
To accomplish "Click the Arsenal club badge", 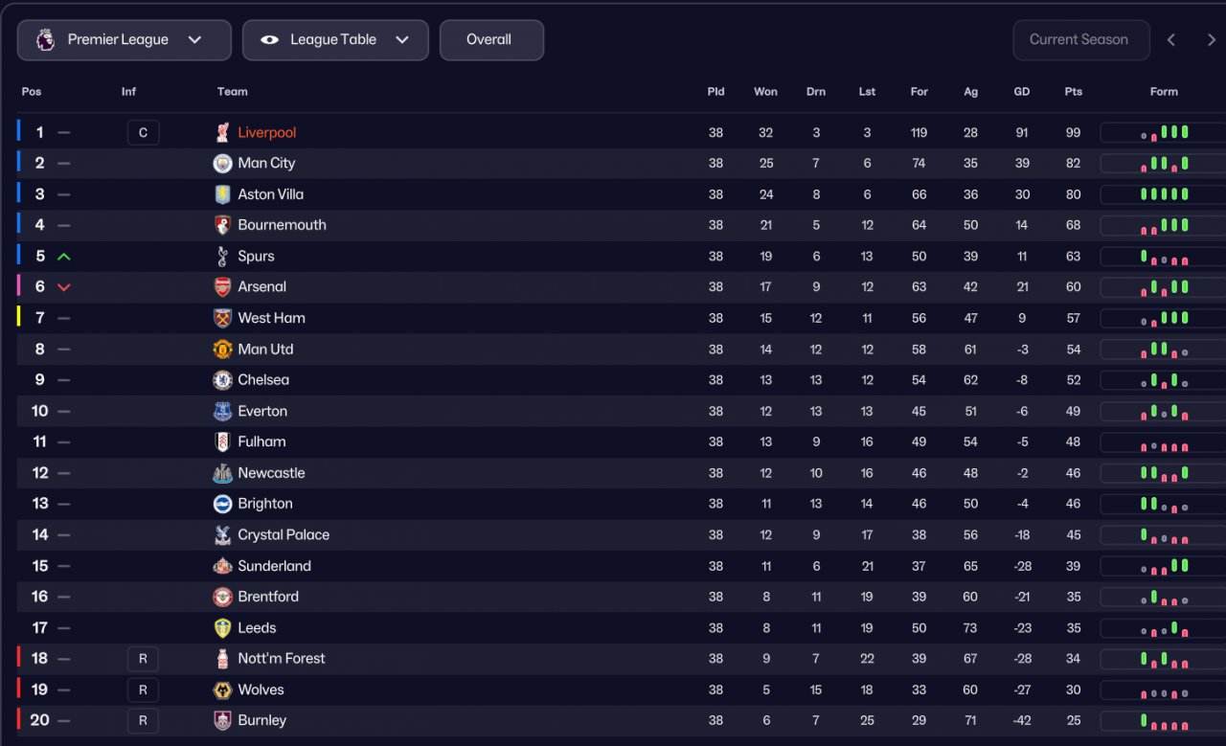I will point(222,287).
